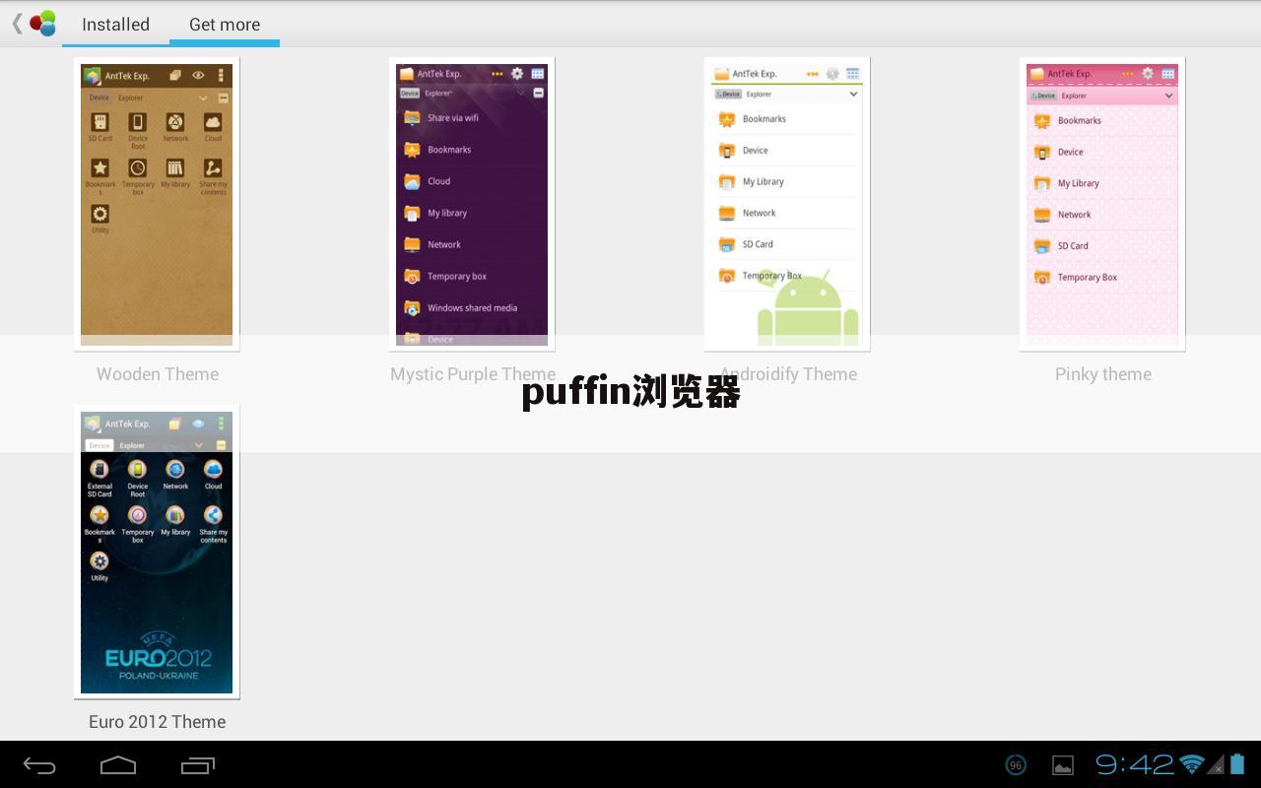Screen dimensions: 1261x788
Task: Select the Get more tab
Action: 225,25
